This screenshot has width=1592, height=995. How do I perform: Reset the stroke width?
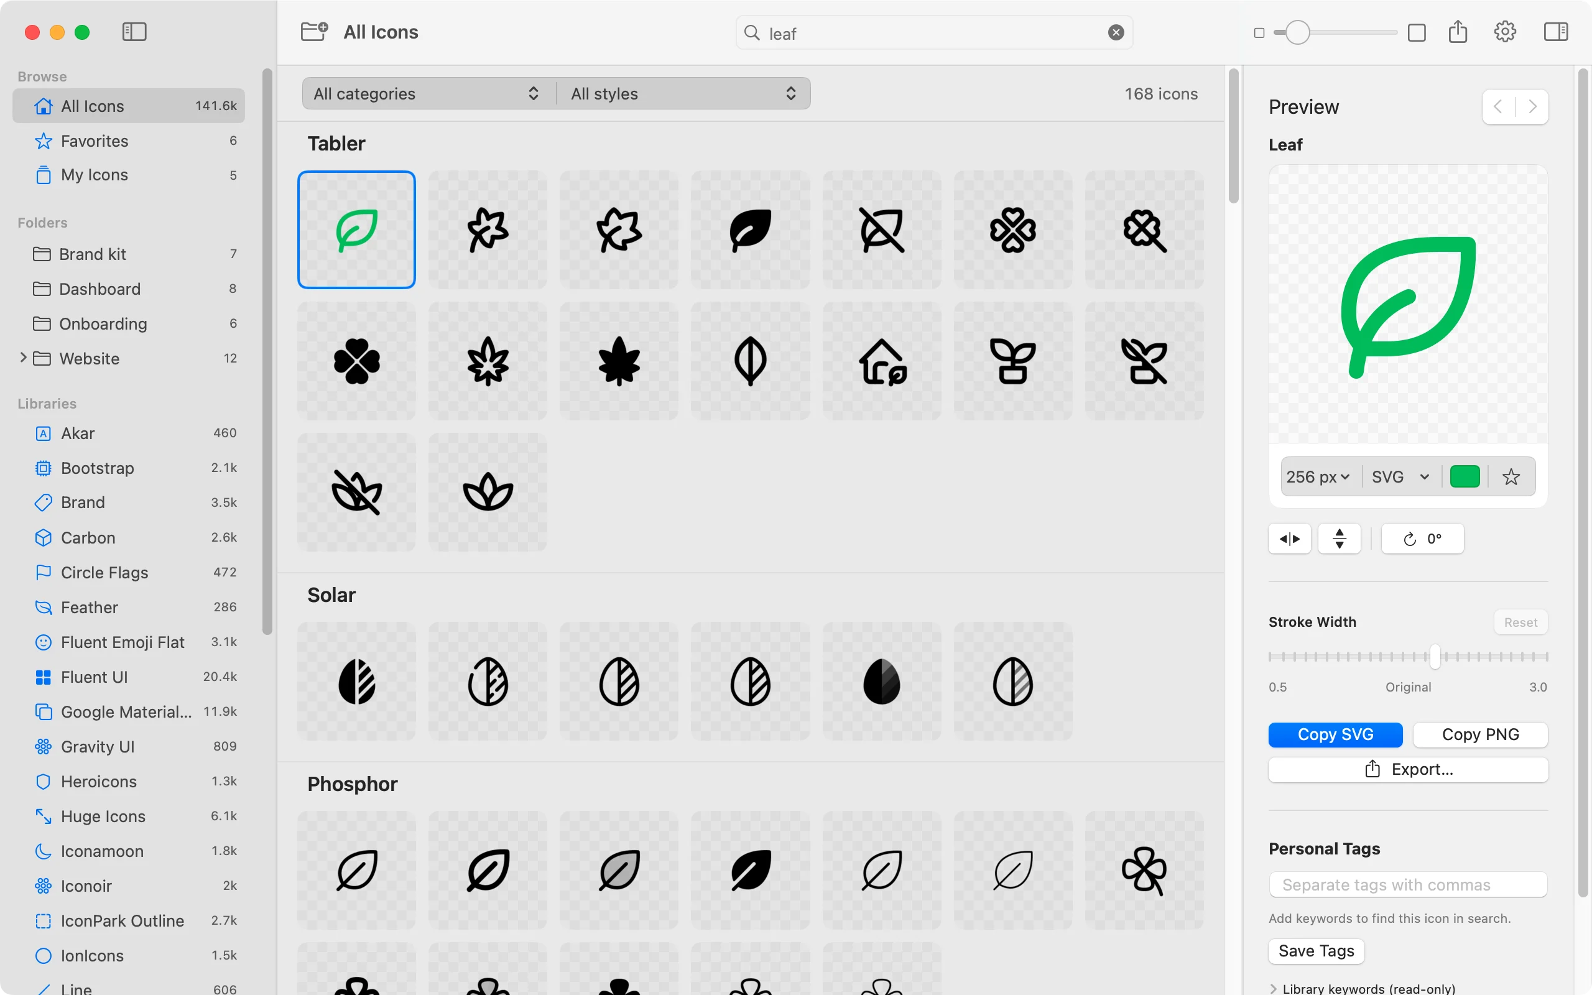click(x=1520, y=622)
